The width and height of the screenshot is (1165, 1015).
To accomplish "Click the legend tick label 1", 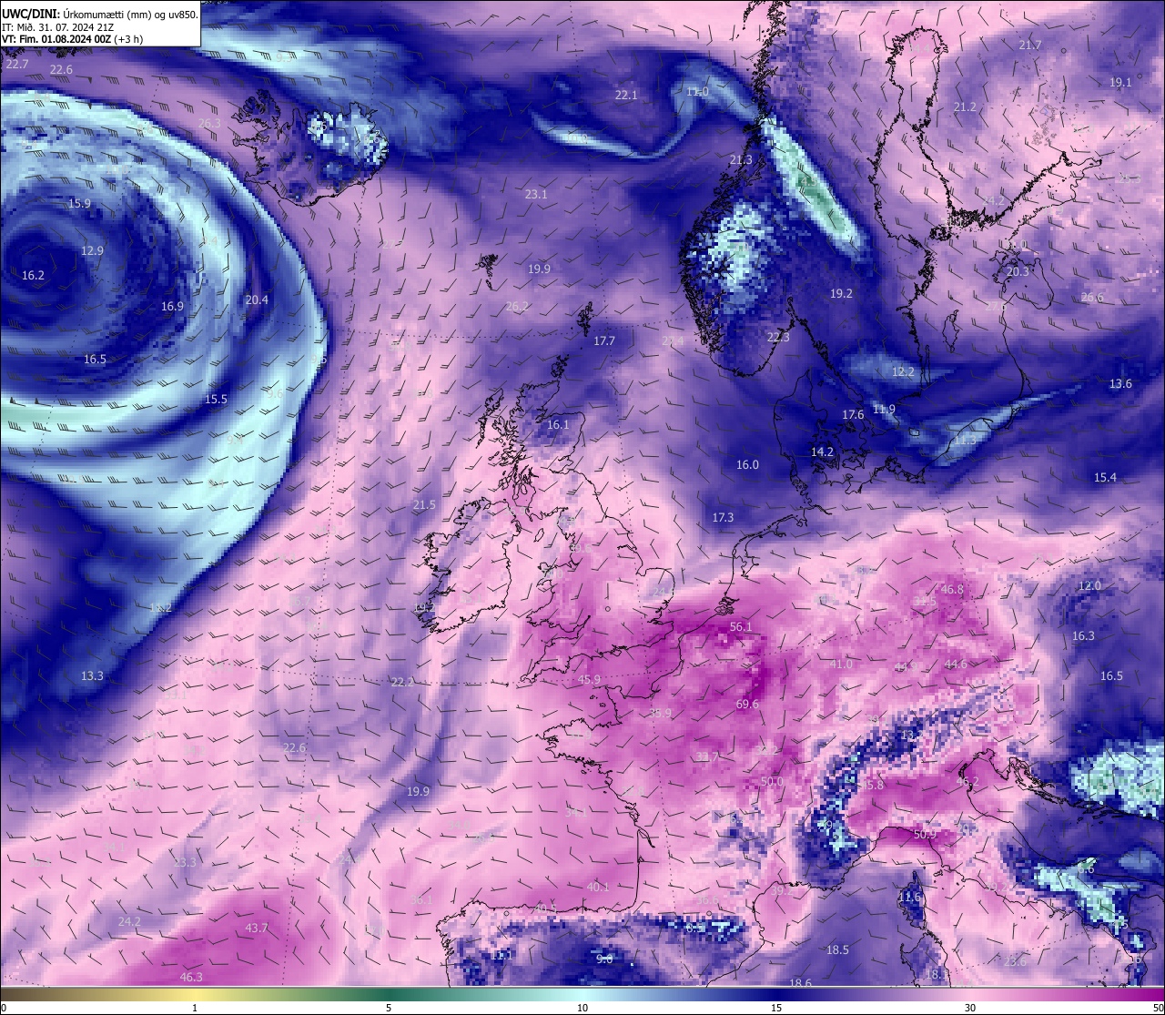I will (x=195, y=1008).
